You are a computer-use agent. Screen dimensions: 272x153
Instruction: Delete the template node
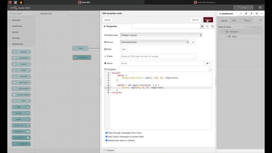click(x=108, y=20)
